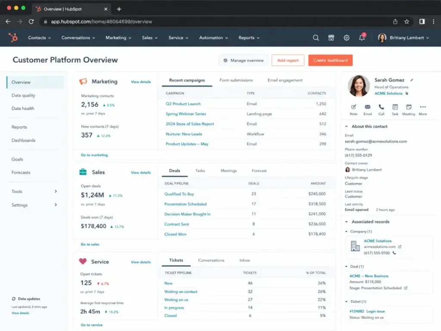Switch to the Forecast tab
Image resolution: width=441 pixels, height=331 pixels.
click(x=259, y=171)
